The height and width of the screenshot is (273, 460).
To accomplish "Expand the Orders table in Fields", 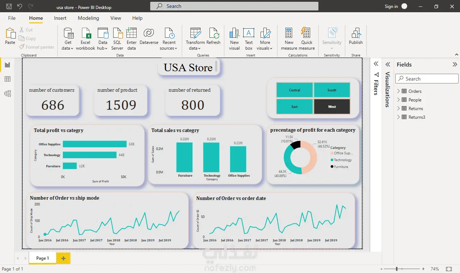I will tap(398, 91).
